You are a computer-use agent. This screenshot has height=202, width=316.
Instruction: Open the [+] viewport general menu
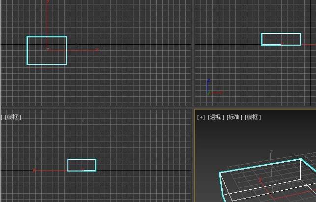(x=201, y=117)
